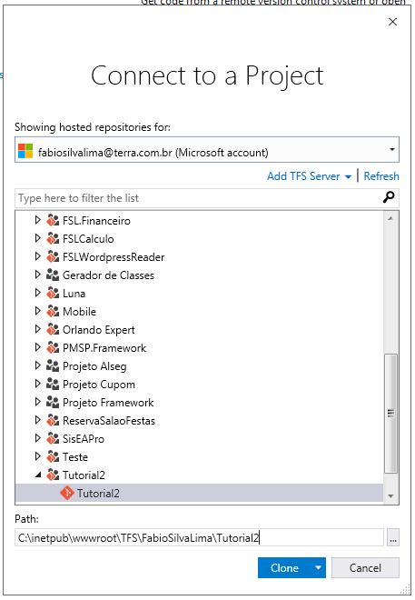Open the Add TFS Server dropdown
Screen dimensions: 415x600
point(309,176)
